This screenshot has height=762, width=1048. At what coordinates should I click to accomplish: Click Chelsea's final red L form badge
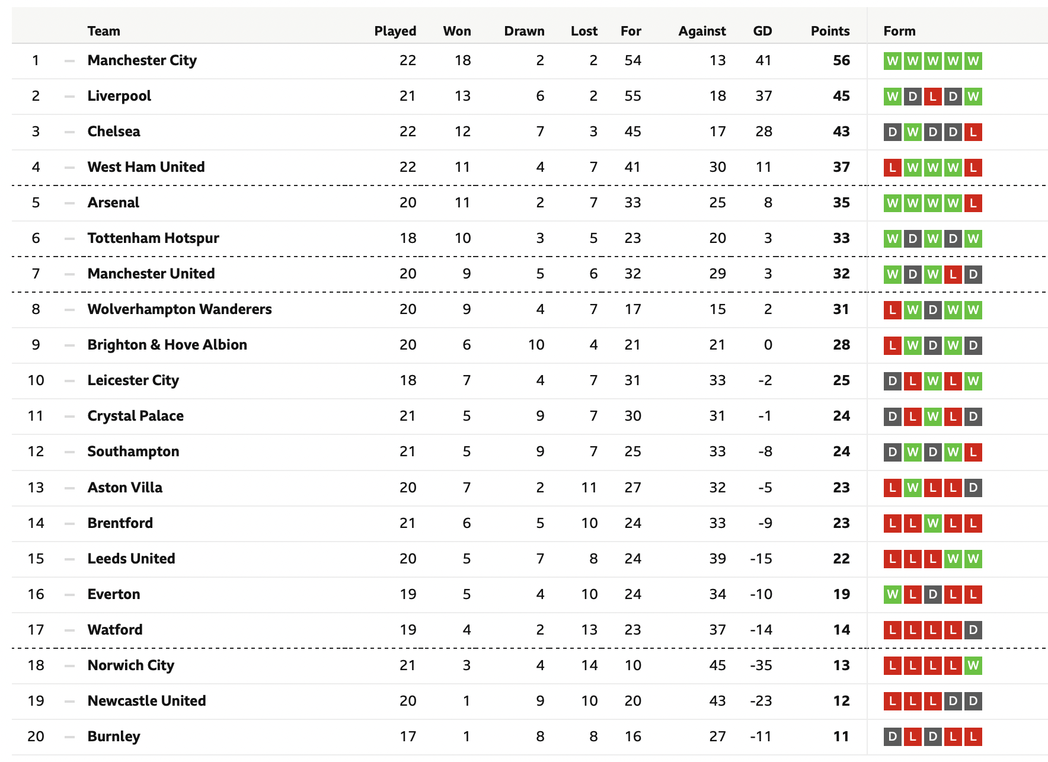pyautogui.click(x=973, y=132)
